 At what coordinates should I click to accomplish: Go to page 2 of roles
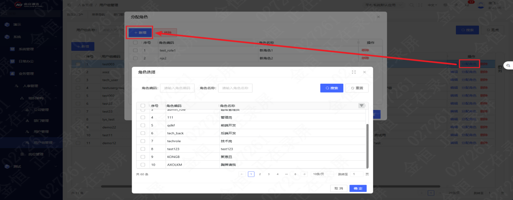pos(260,174)
